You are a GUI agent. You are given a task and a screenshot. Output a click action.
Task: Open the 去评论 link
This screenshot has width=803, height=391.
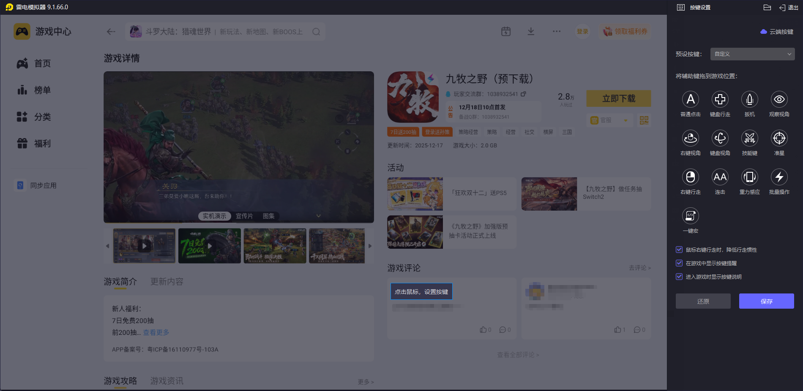tap(639, 268)
